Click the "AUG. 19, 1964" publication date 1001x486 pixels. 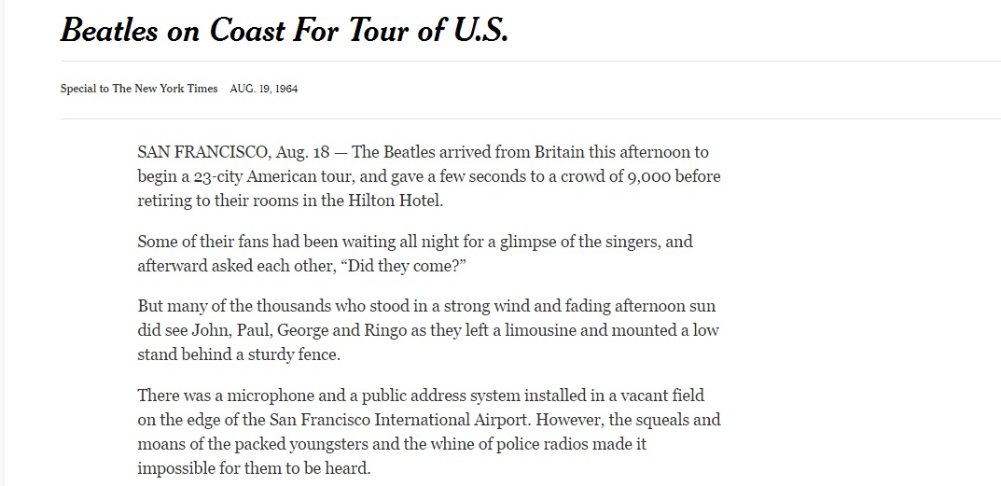264,89
